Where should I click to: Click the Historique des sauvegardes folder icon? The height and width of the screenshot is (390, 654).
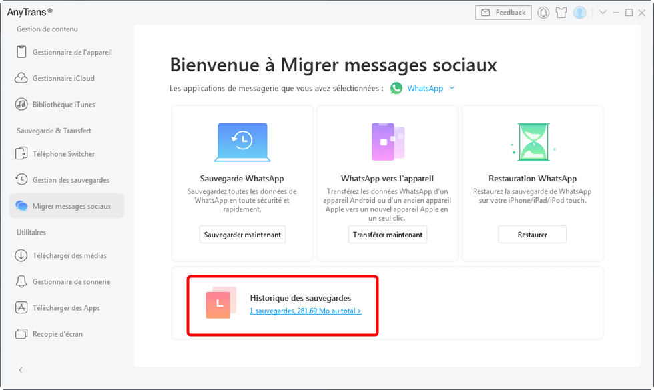[221, 303]
